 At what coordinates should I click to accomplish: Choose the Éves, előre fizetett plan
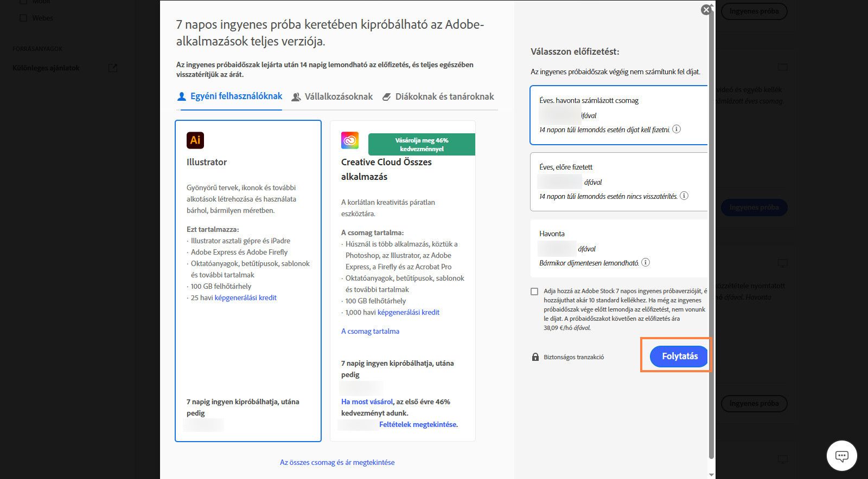click(x=618, y=182)
